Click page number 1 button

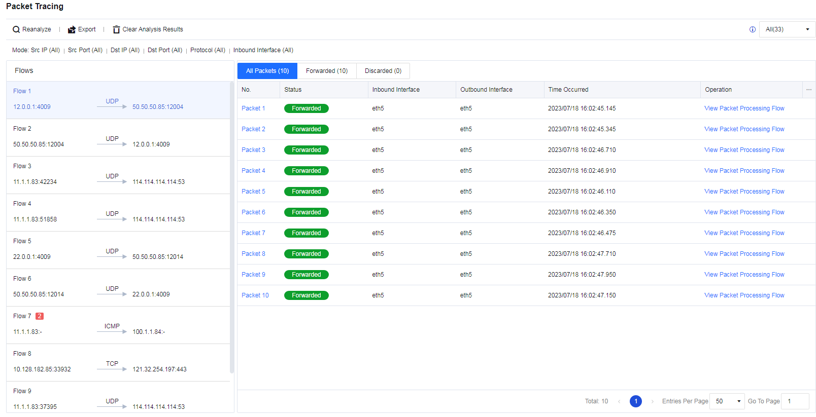(x=636, y=401)
